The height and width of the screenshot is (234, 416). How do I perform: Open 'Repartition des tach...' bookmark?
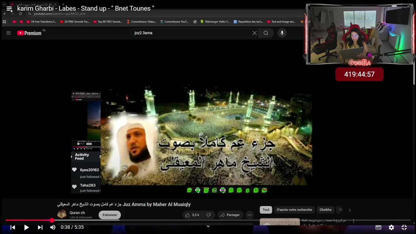[x=248, y=22]
